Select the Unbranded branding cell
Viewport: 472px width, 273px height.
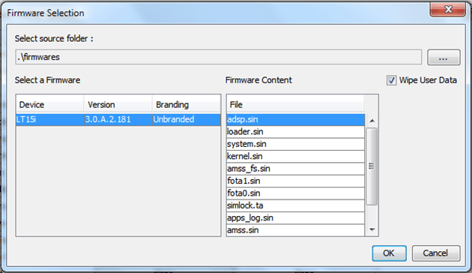(187, 120)
